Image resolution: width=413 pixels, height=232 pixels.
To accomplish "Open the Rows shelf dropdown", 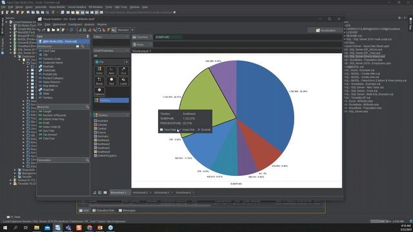I will tap(150, 44).
